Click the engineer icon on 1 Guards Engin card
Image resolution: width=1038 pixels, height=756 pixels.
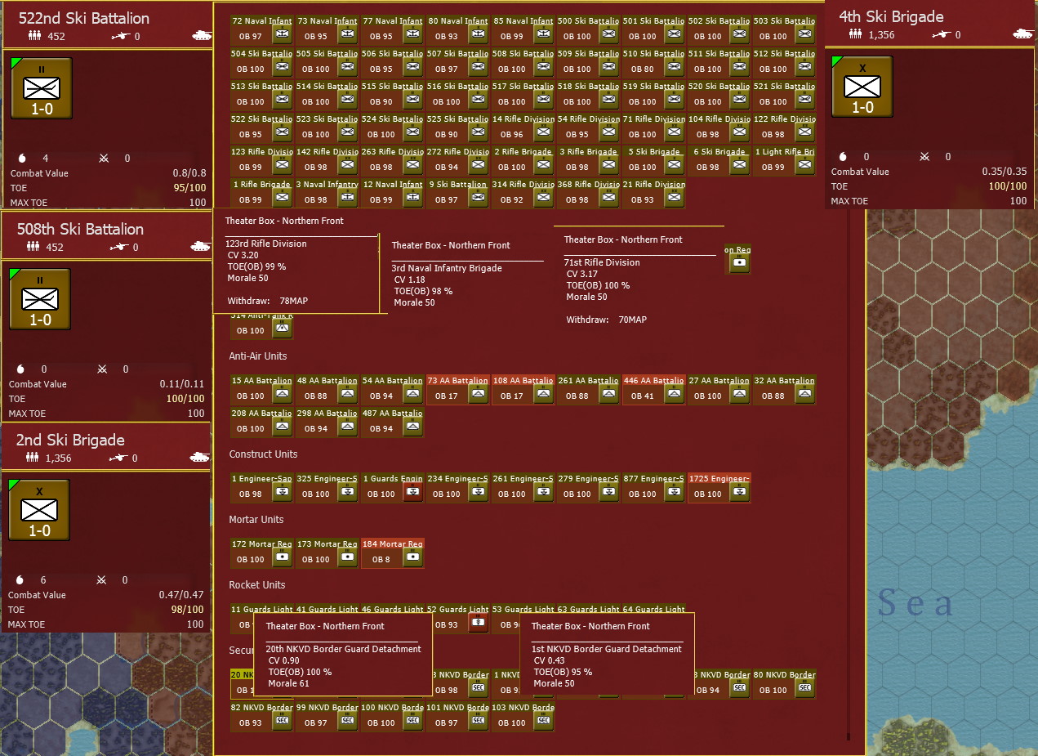[412, 493]
